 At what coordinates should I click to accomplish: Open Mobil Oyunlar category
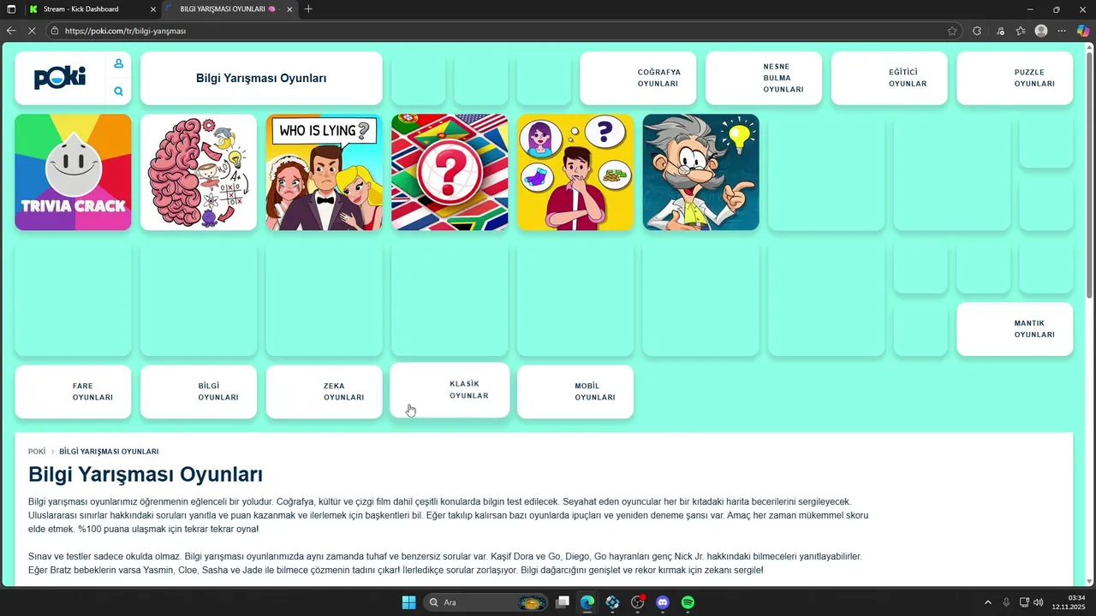click(x=575, y=392)
